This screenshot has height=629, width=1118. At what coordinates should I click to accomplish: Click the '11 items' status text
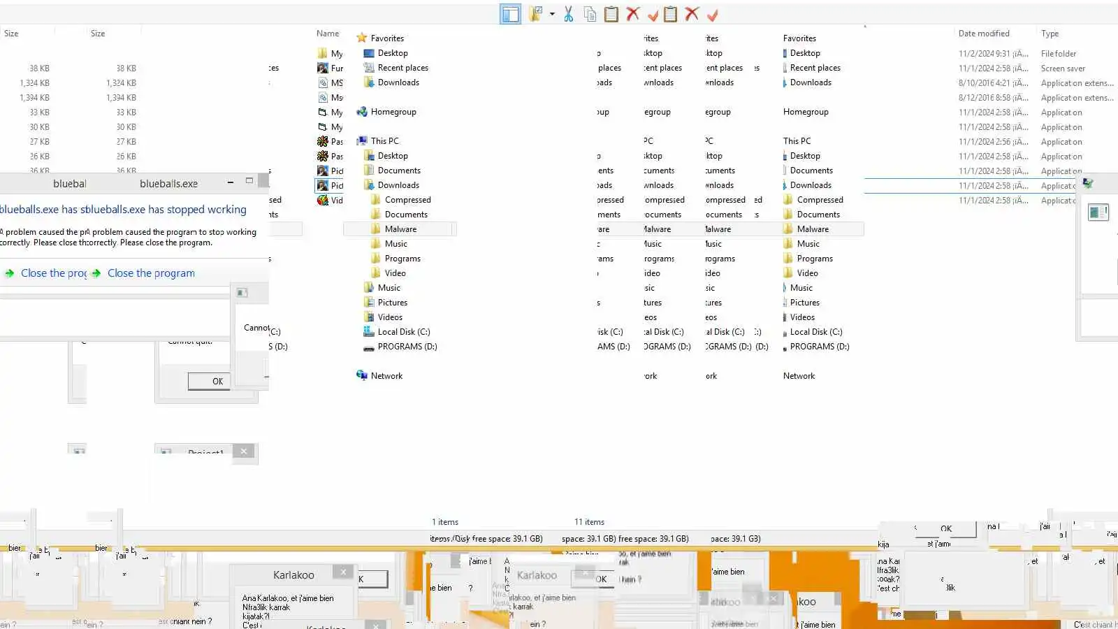click(x=589, y=522)
